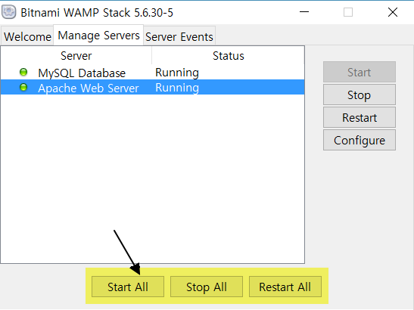Close the Bitnami WAMP Stack window

(x=393, y=12)
